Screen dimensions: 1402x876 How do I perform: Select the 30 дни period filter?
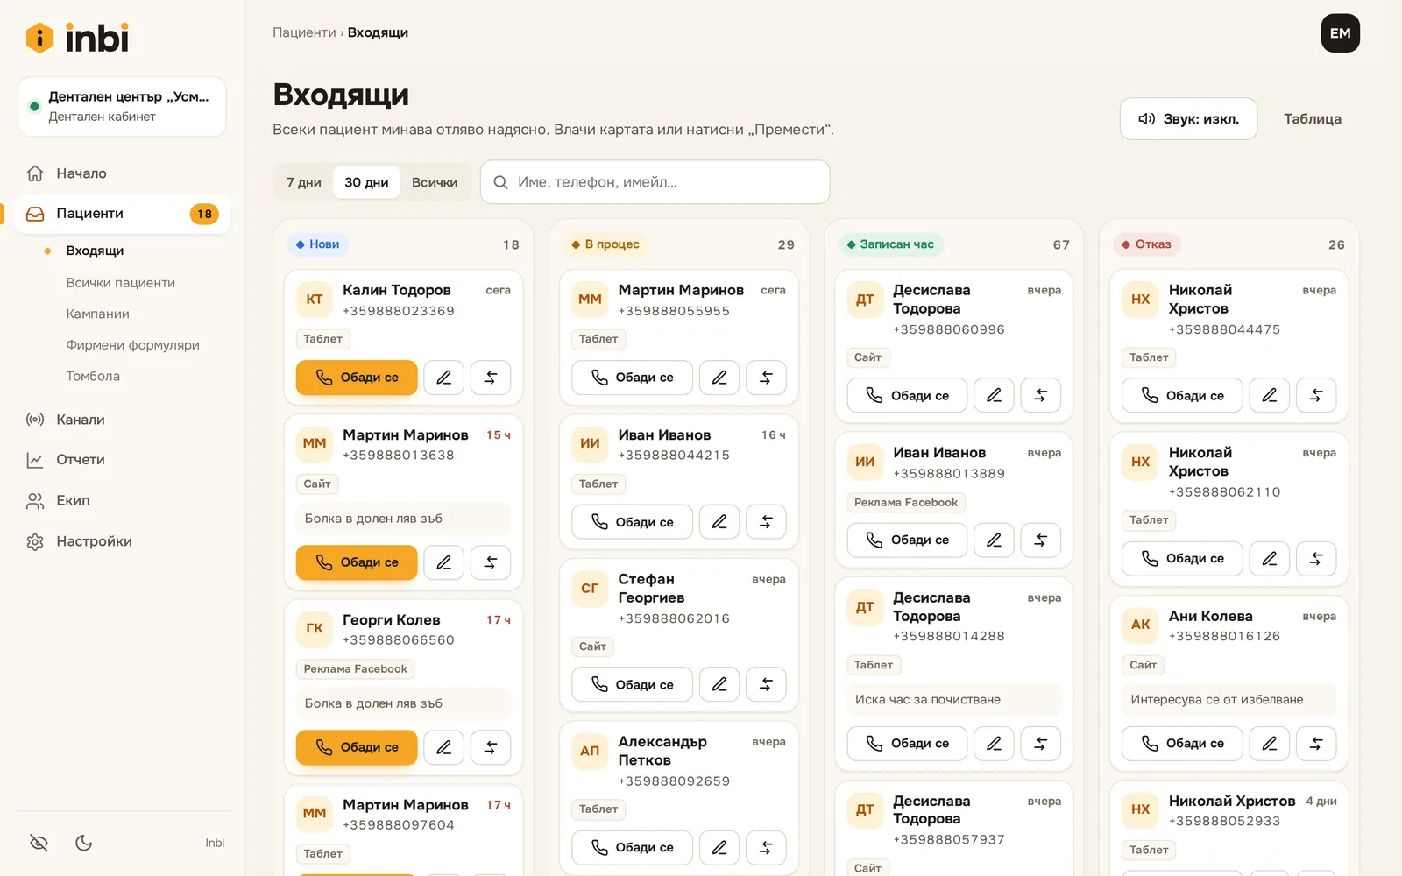(x=366, y=182)
